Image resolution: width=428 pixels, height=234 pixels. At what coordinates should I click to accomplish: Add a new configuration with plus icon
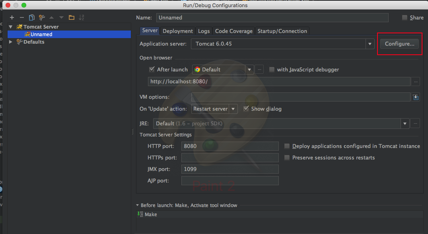(12, 17)
